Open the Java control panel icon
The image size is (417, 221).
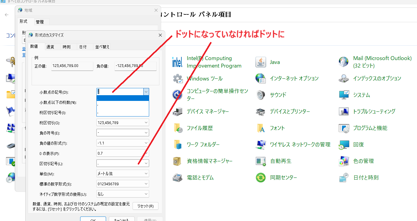[260, 62]
